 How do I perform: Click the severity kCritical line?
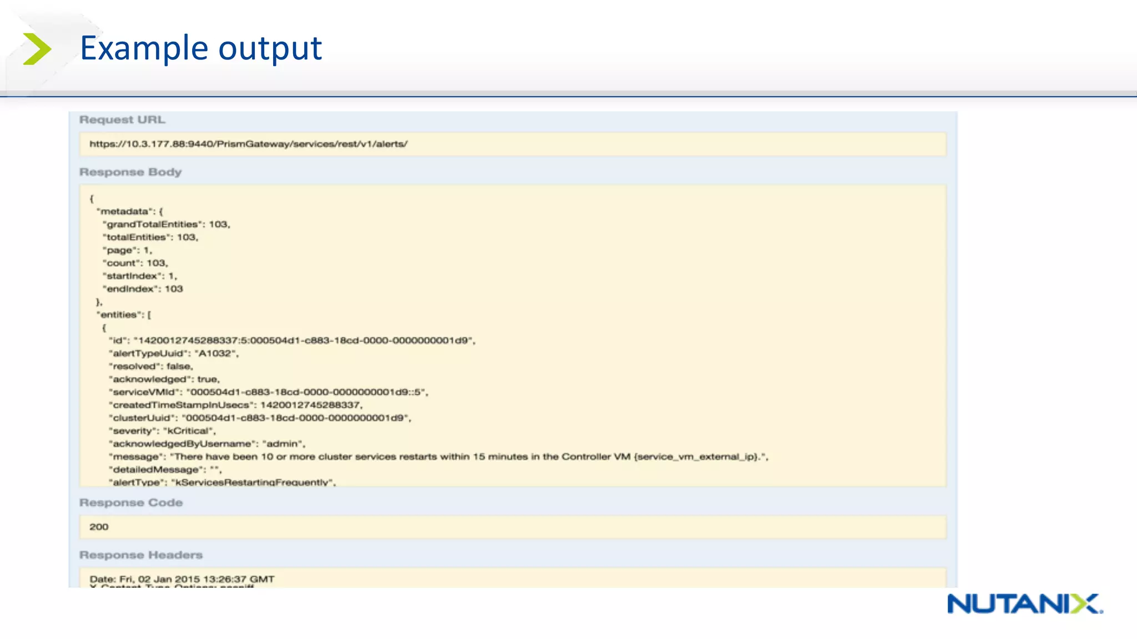tap(163, 431)
